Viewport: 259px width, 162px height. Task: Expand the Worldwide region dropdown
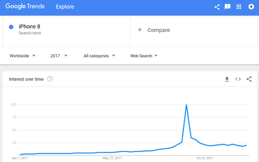click(x=22, y=56)
